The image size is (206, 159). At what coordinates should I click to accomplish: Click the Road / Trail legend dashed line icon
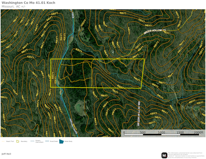pos(3,141)
